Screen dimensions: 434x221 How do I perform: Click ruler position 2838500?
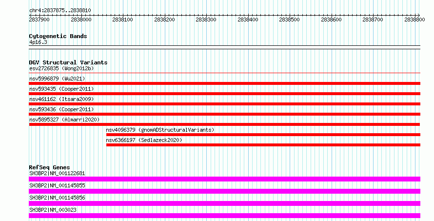289,20
